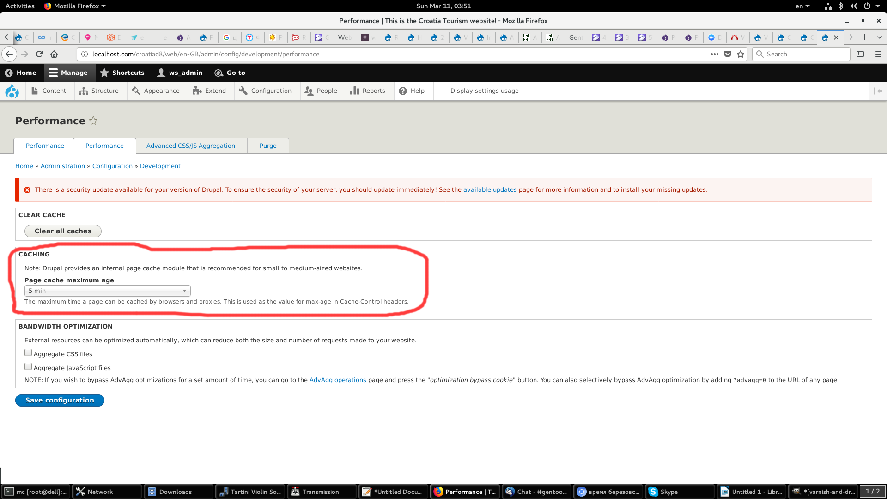Enable Aggregate JavaScript files checkbox
887x499 pixels.
(28, 367)
